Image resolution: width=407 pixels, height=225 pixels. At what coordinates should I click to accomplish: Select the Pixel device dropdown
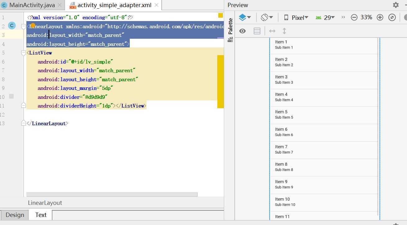tap(296, 18)
